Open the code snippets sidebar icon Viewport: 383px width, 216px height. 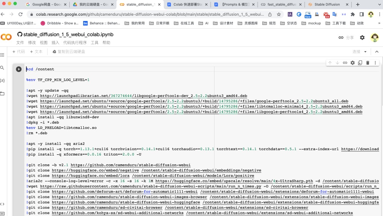(2, 204)
